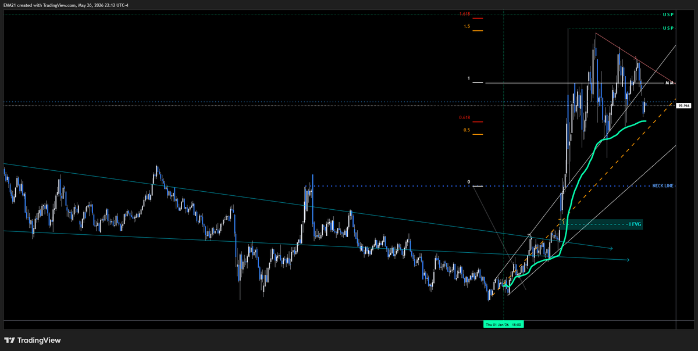Click the Thu 01 Jan '26 18:00 date marker
The image size is (698, 351).
pyautogui.click(x=503, y=324)
